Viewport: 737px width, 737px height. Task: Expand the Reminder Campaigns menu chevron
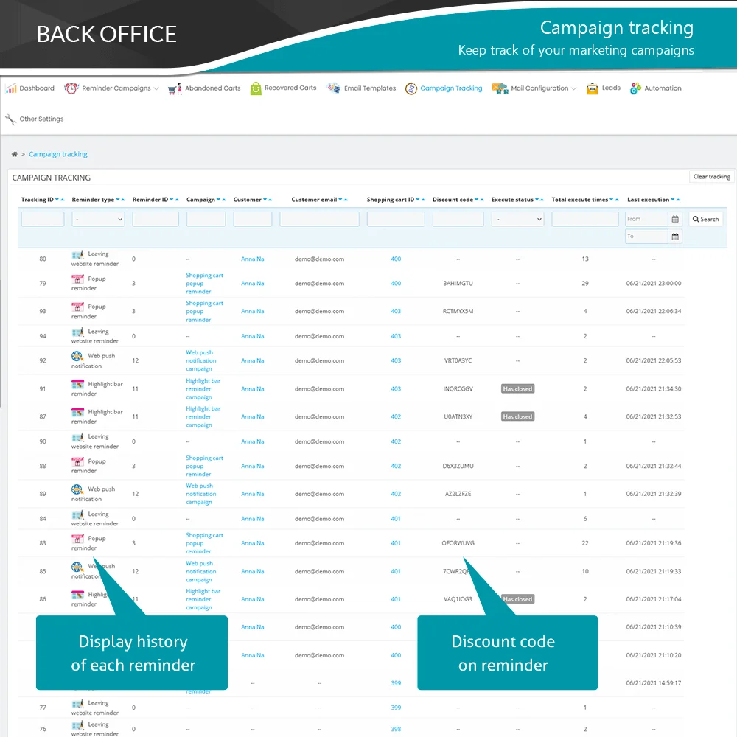[156, 89]
